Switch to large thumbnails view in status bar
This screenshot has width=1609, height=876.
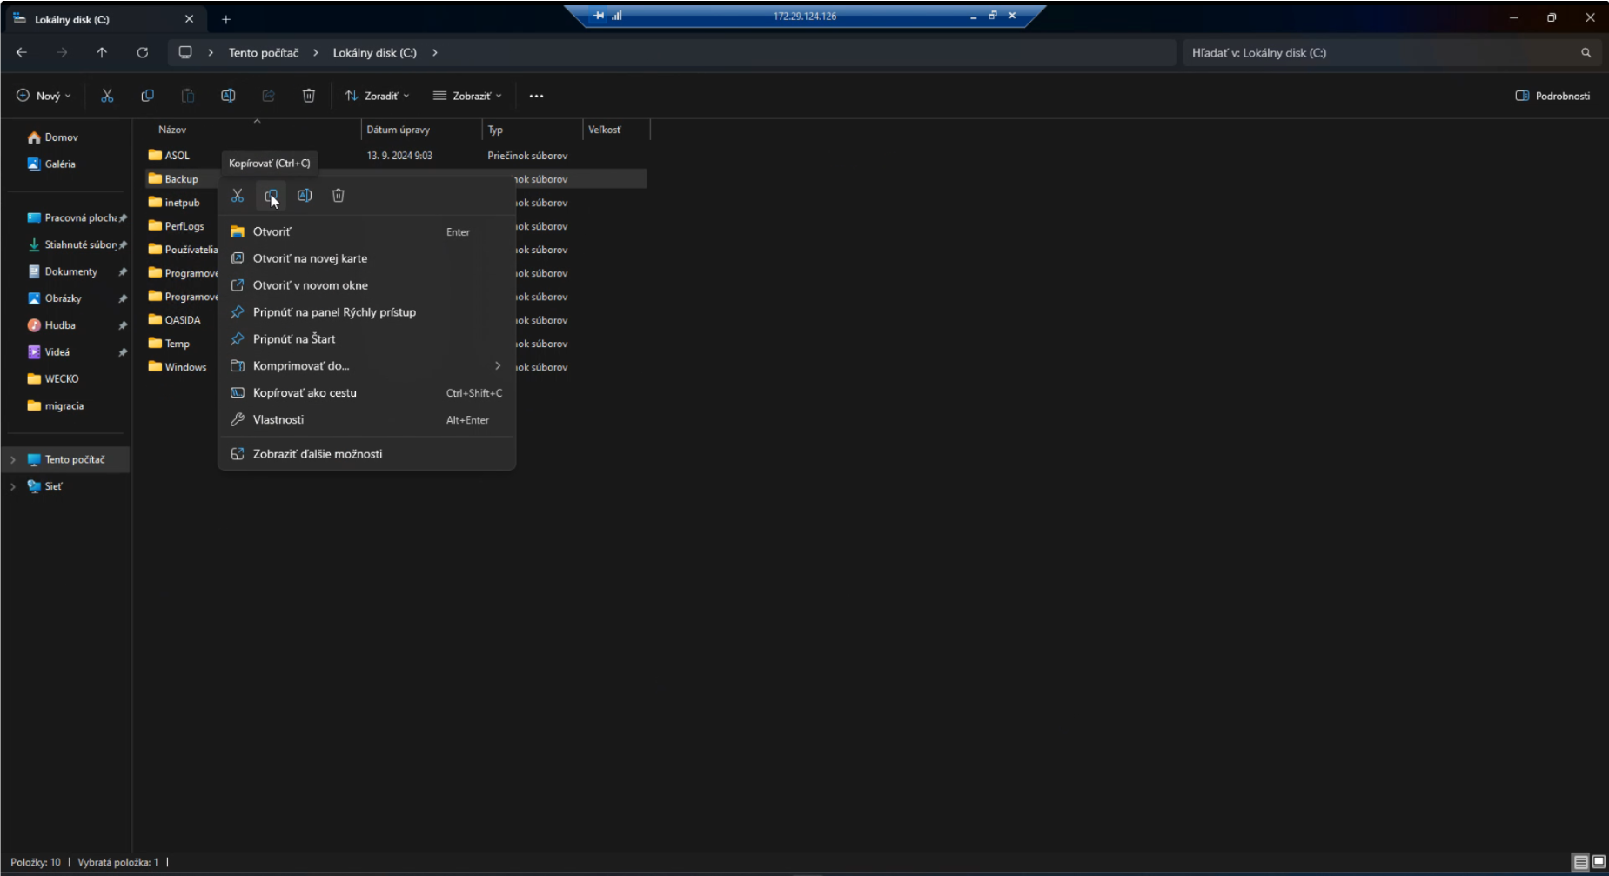(1599, 862)
